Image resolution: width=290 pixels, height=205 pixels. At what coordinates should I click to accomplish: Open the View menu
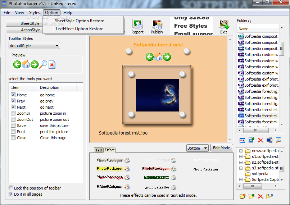(19, 13)
